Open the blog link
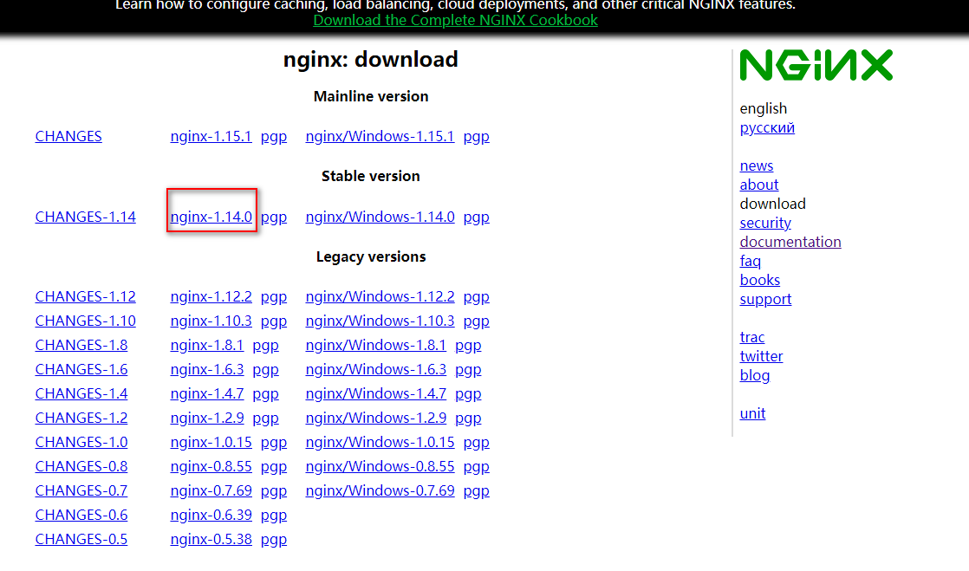 [x=755, y=376]
